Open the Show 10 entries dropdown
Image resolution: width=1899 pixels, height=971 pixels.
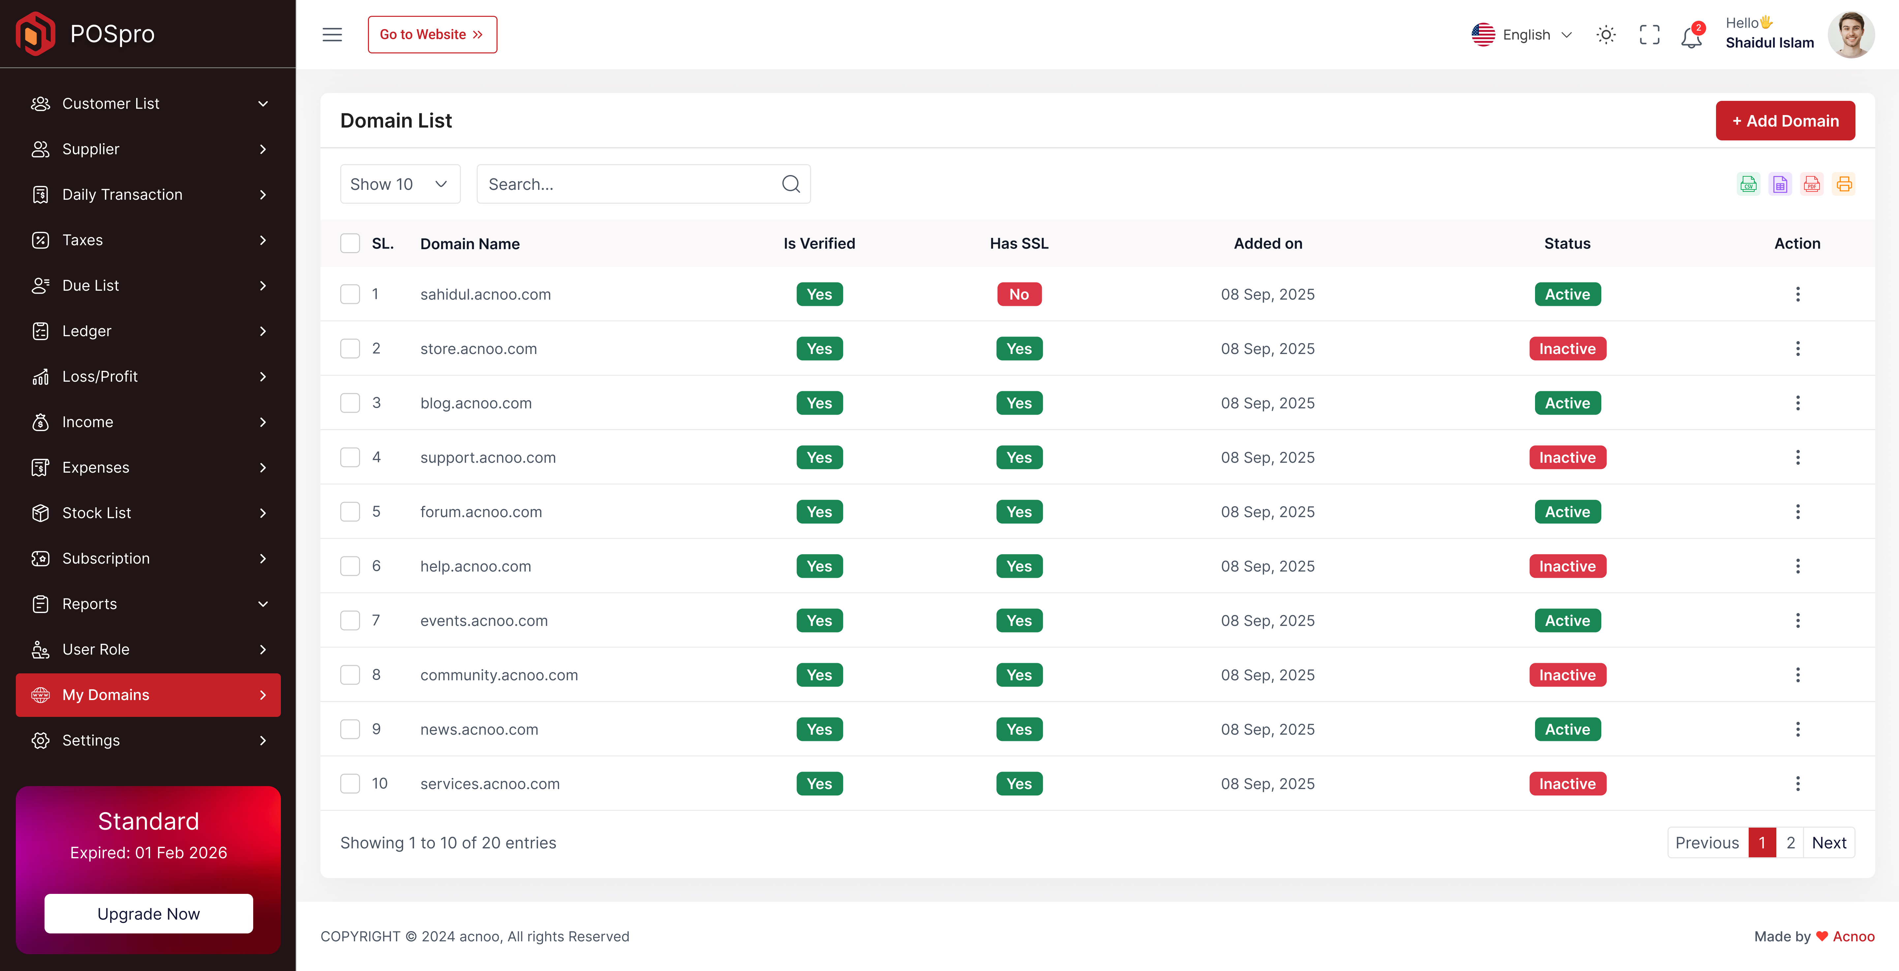(x=400, y=184)
